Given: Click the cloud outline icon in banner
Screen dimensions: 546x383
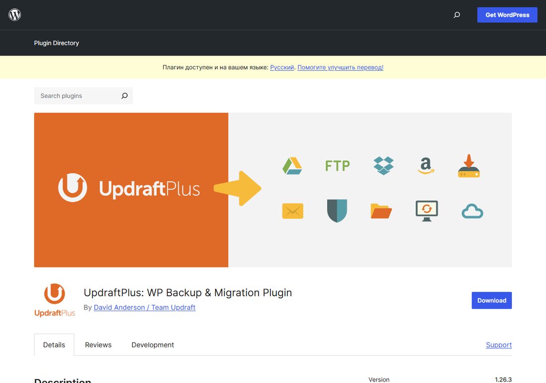Looking at the screenshot, I should (472, 211).
